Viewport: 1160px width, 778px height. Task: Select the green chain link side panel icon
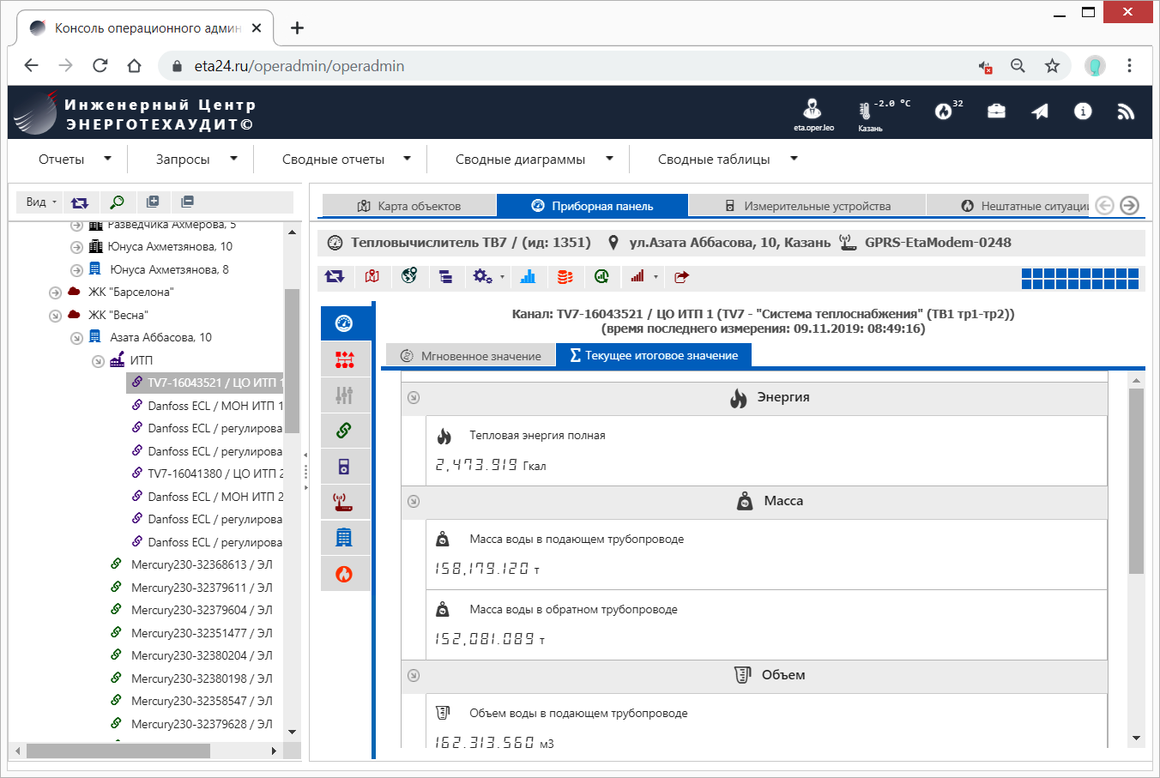(344, 431)
